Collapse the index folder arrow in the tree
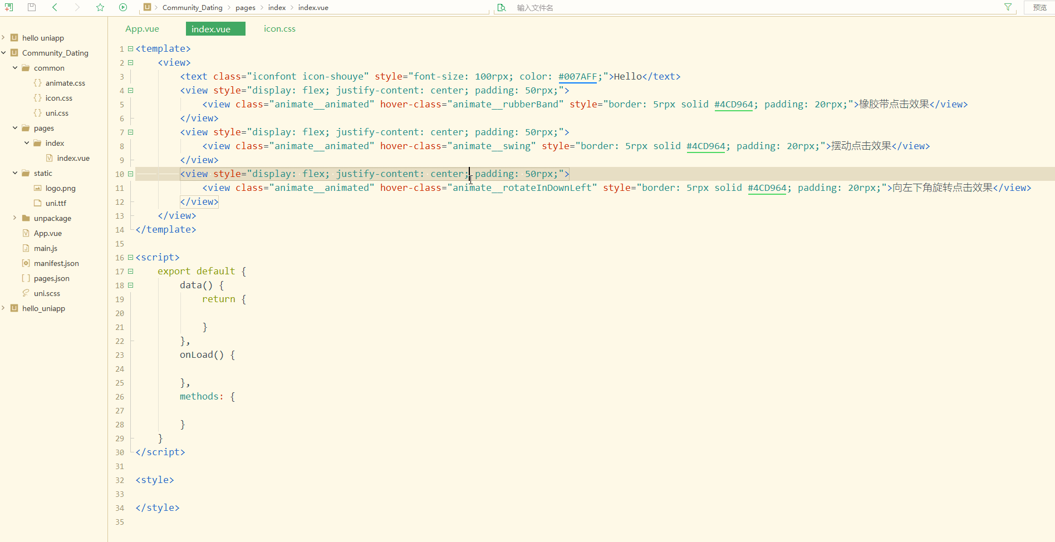Viewport: 1055px width, 542px height. (27, 143)
